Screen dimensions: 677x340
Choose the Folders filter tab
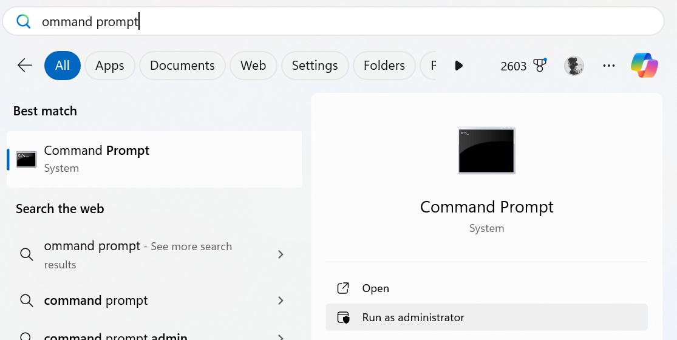click(384, 66)
